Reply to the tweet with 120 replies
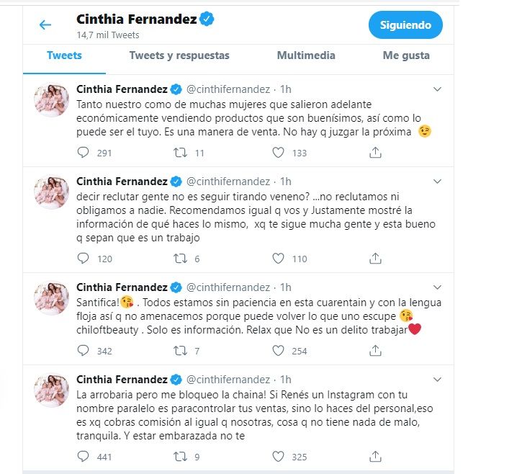 [x=83, y=259]
